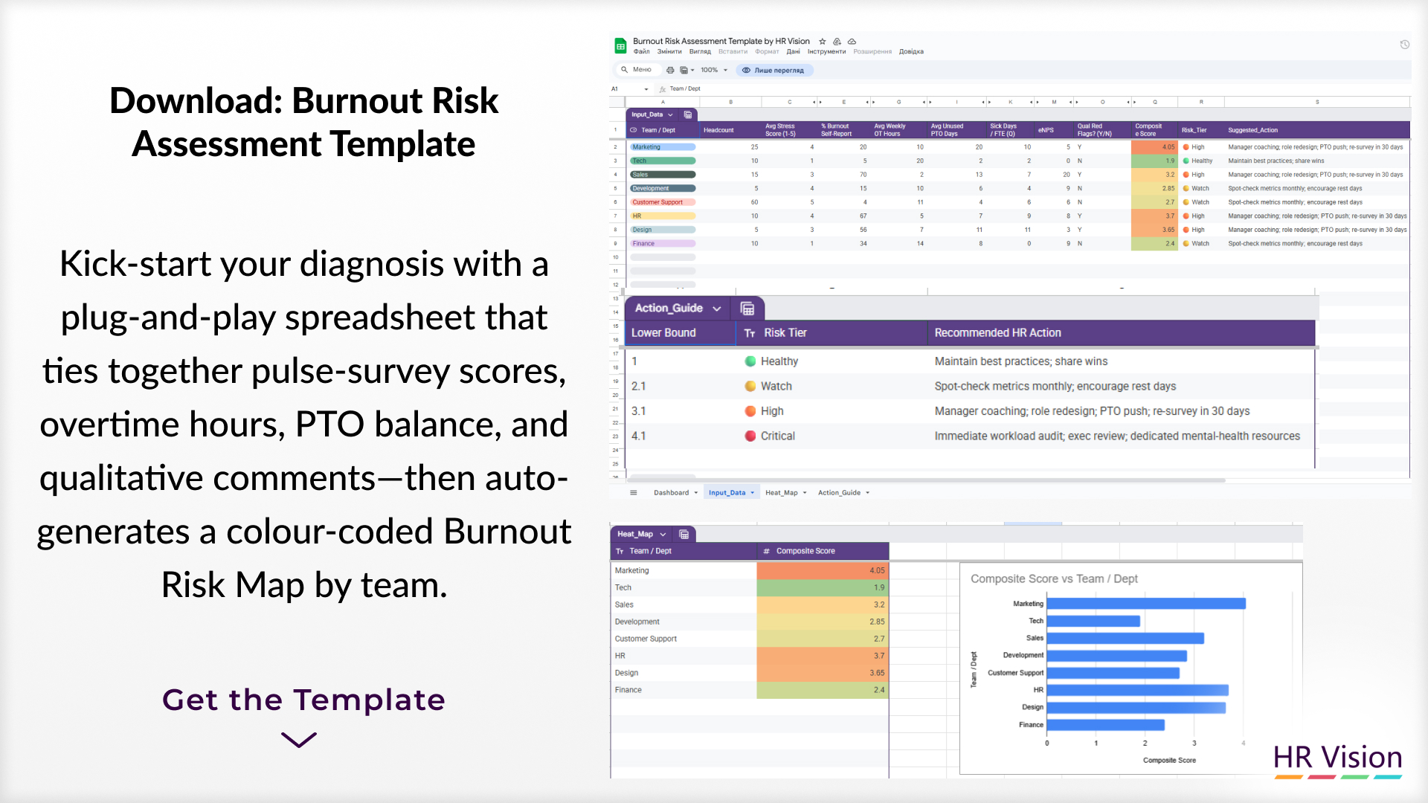Click the cloud save status icon

coord(852,42)
